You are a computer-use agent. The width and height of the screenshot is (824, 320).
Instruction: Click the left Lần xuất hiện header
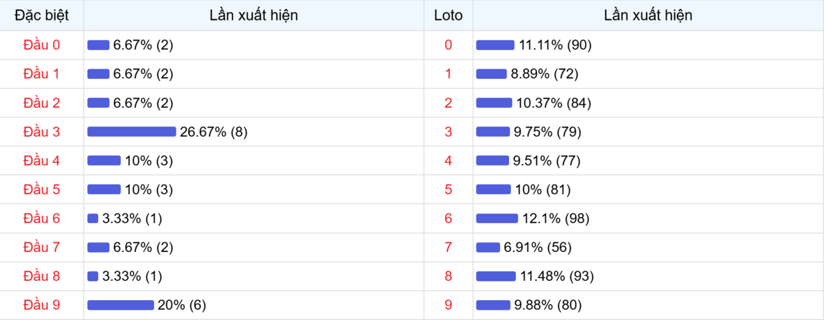click(x=254, y=15)
